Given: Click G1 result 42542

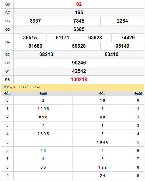Looking at the screenshot, I should (x=79, y=71).
